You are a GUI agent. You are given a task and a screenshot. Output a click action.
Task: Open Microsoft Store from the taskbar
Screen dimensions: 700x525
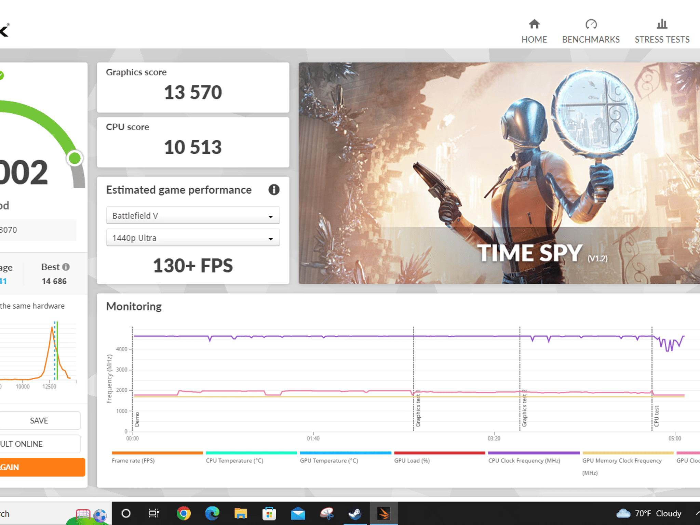pos(269,513)
